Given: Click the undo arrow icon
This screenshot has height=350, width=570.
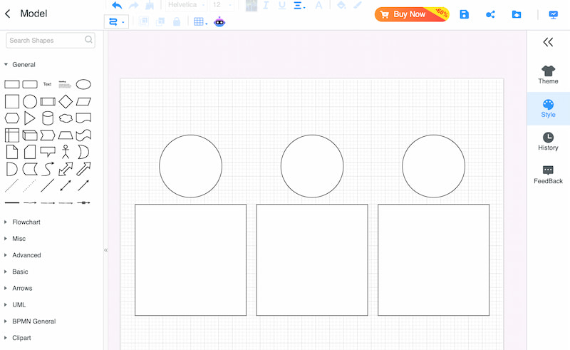Looking at the screenshot, I should coord(117,5).
